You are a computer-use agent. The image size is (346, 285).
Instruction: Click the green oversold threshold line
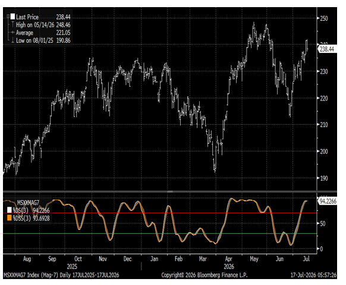(160, 234)
